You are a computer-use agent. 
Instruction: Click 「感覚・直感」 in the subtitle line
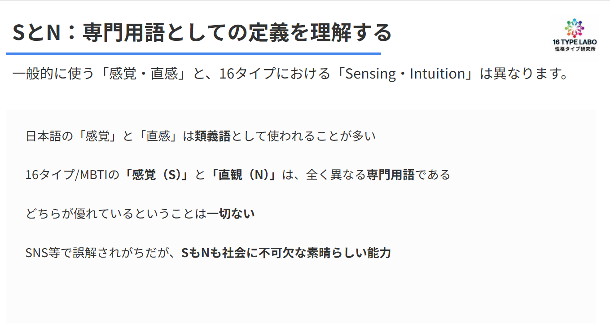click(x=145, y=74)
